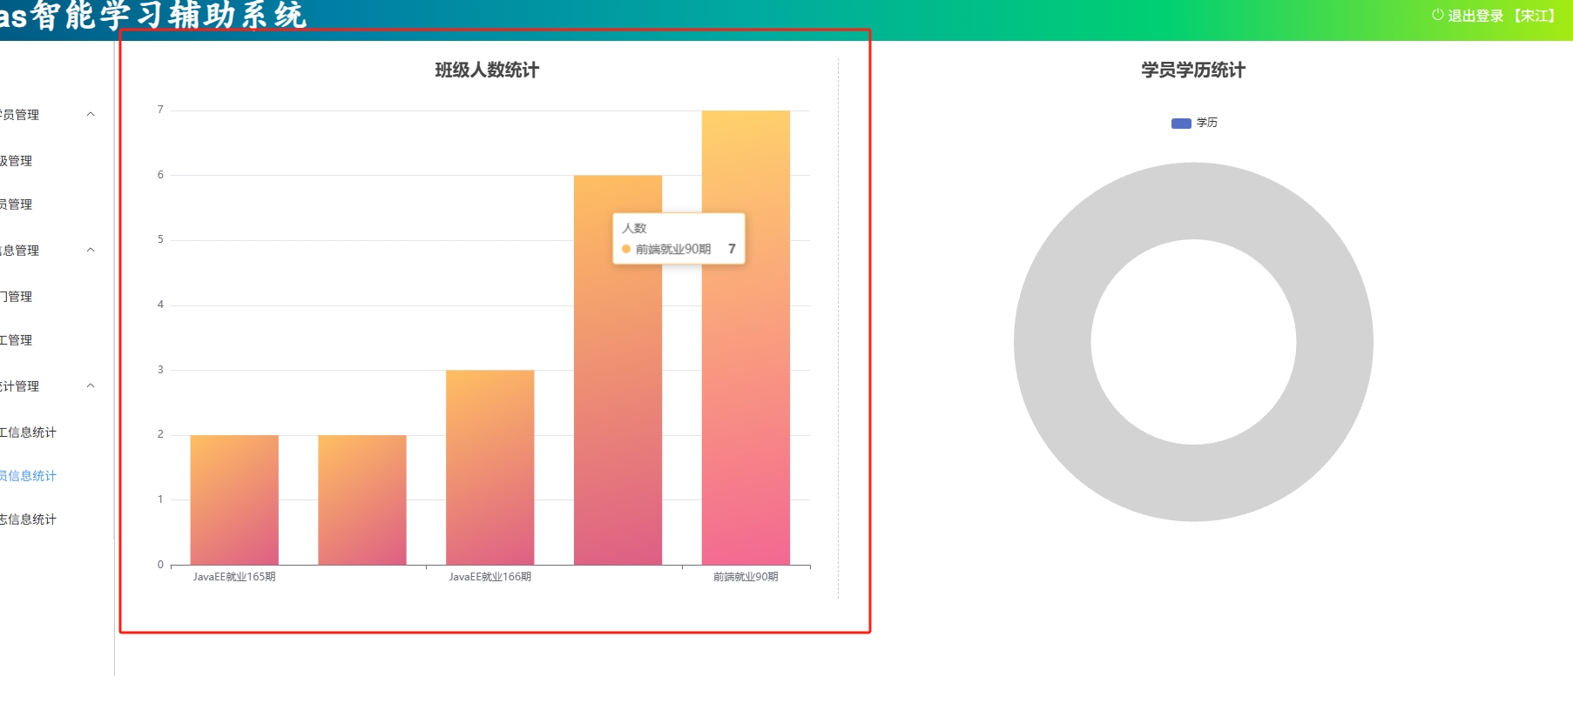Viewport: 1573px width, 717px height.
Task: Open the sidebar item ending in 工信息统计
Action: click(29, 432)
